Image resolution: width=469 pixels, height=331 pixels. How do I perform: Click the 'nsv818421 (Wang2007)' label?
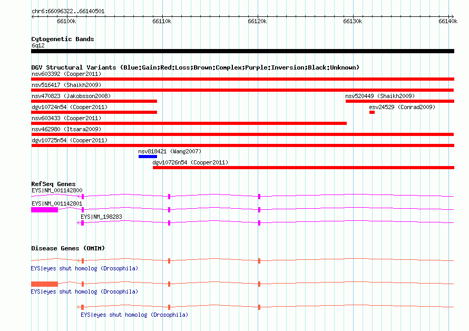pyautogui.click(x=170, y=151)
